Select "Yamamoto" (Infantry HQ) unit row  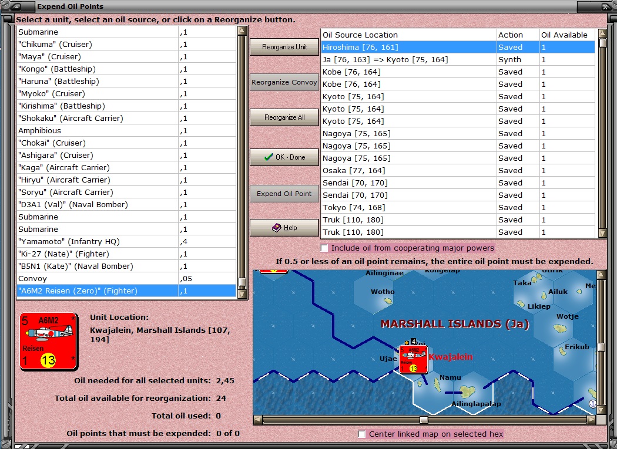coord(126,241)
